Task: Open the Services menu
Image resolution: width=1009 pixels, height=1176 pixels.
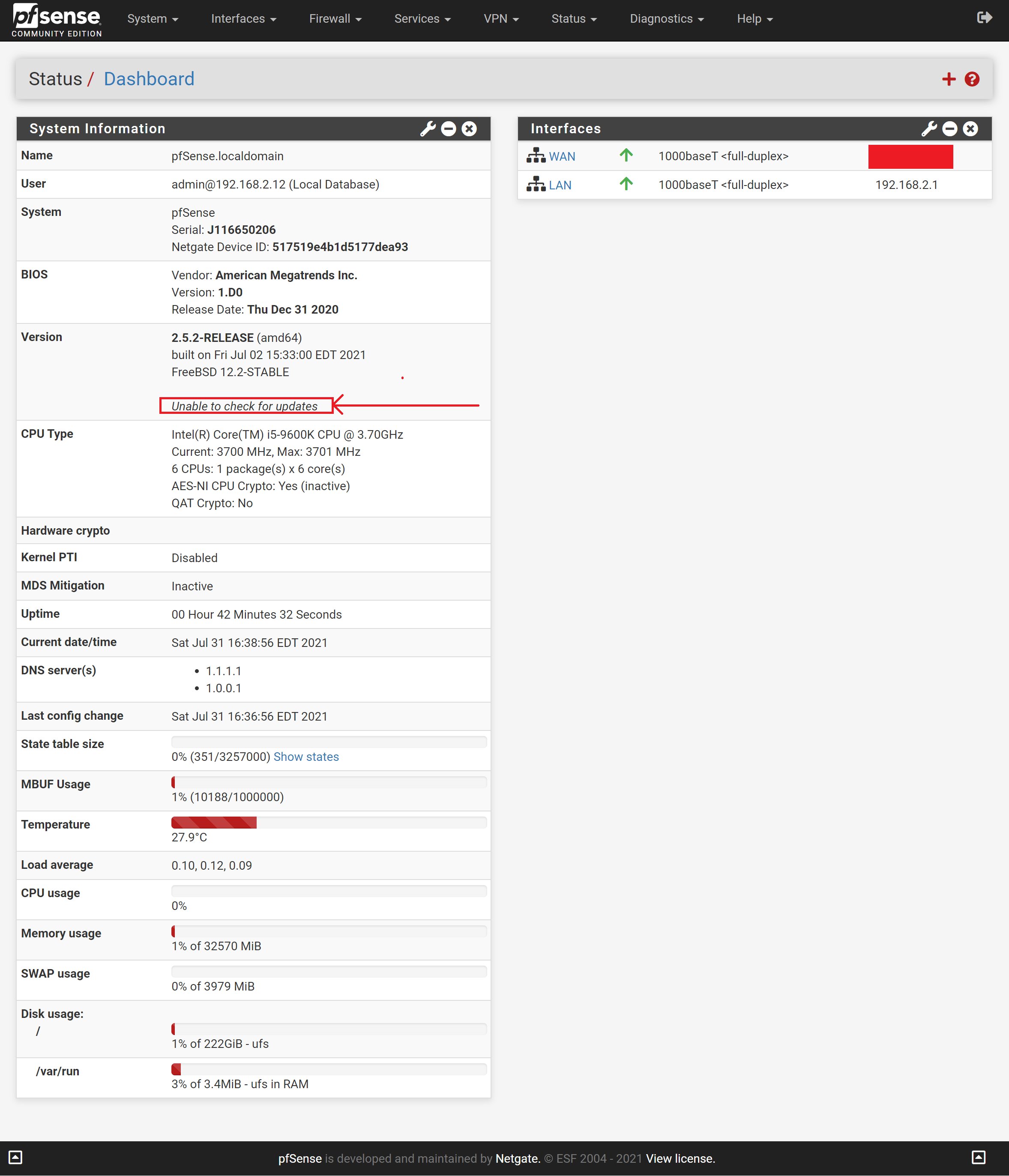Action: pyautogui.click(x=422, y=19)
